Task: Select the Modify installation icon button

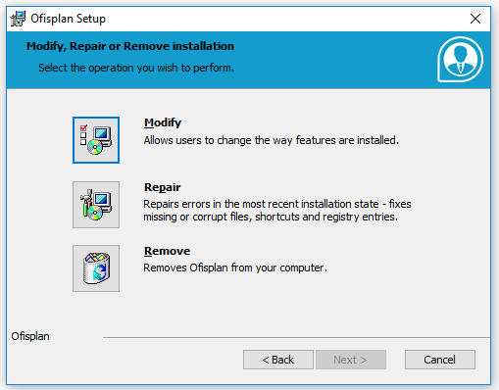Action: 96,140
